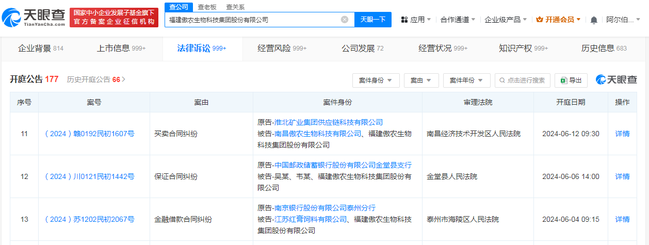Open 详情 for row 11
Viewport: 649px width, 245px height.
(x=622, y=134)
